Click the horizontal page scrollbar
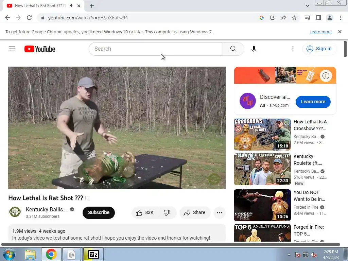Screen dimensions: 348x261 (171, 244)
